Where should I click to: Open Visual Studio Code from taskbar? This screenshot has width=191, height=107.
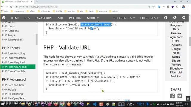95,104
